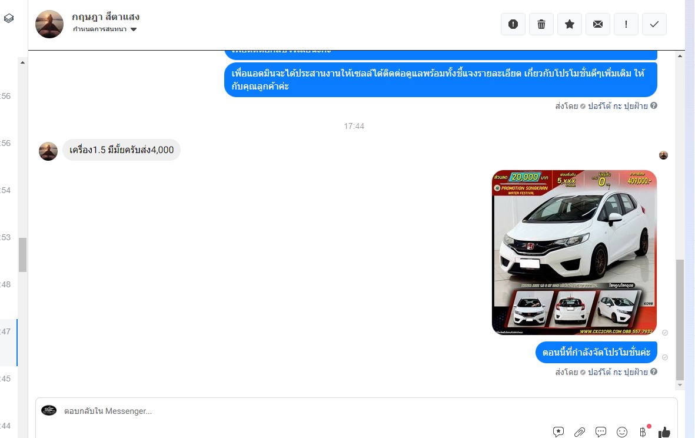Open the layers icon in left sidebar
Image resolution: width=695 pixels, height=438 pixels.
pos(9,18)
